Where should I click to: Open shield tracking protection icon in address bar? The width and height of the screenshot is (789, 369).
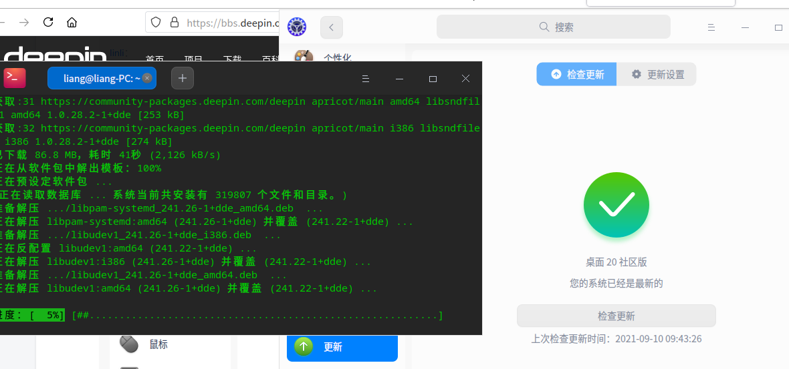[x=156, y=22]
